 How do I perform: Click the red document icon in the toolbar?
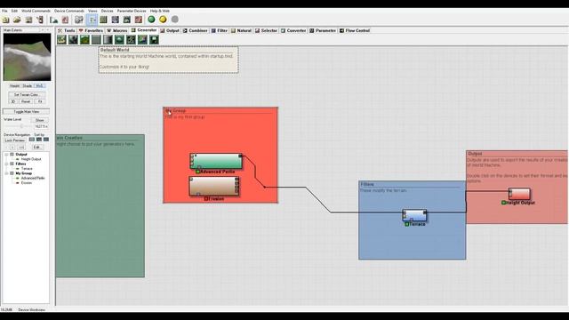[65, 20]
